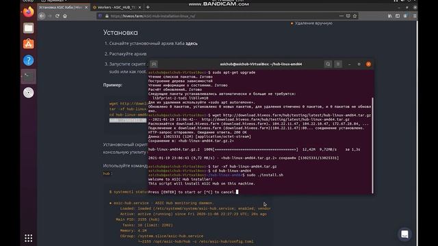438x246 pixels.
Task: Click the step text 'Распакуйте архив'
Action: [128, 54]
